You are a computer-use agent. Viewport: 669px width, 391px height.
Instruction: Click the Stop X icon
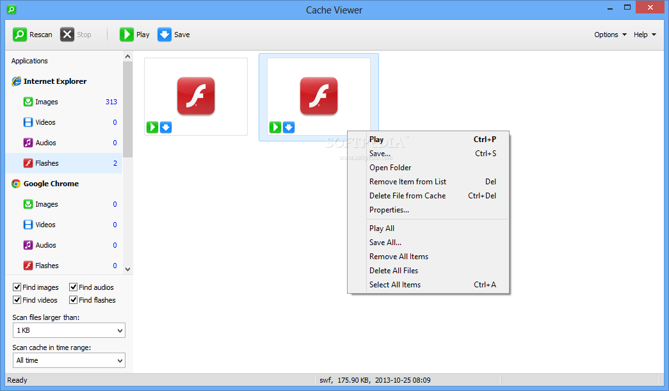coord(67,35)
